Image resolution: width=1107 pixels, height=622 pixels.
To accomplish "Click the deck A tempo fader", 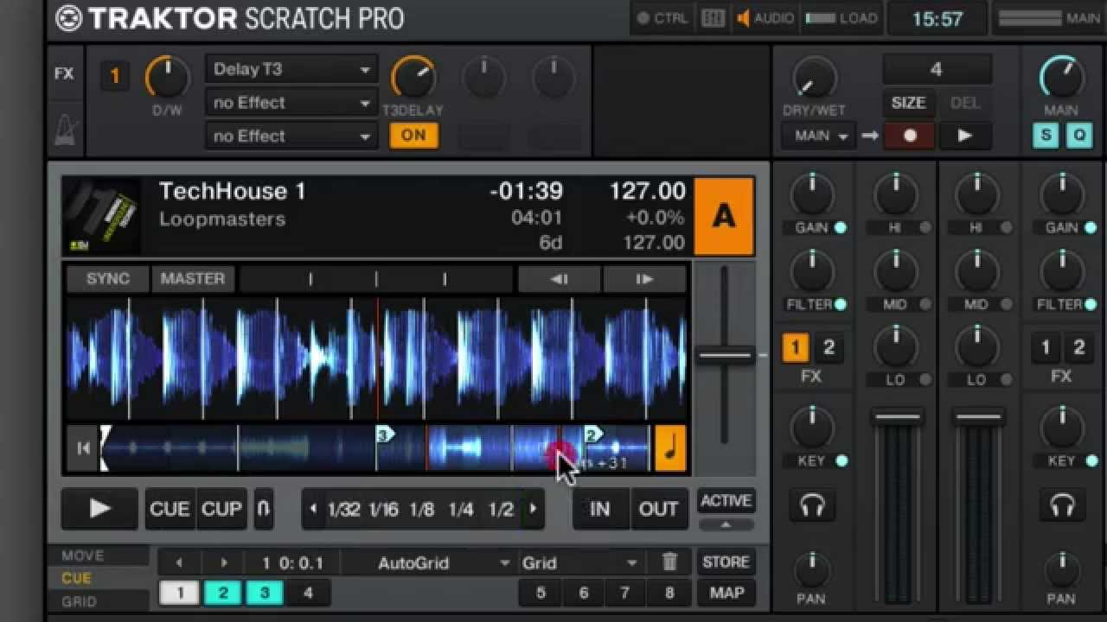I will pos(725,355).
